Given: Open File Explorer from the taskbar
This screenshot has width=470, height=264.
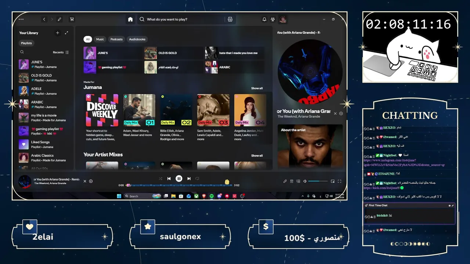Looking at the screenshot, I should pyautogui.click(x=173, y=196).
